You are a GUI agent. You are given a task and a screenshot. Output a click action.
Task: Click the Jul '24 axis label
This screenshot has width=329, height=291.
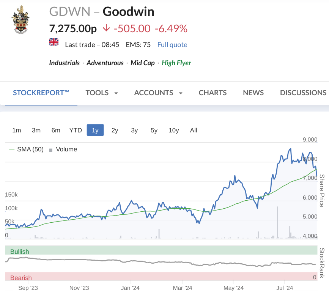(x=285, y=288)
